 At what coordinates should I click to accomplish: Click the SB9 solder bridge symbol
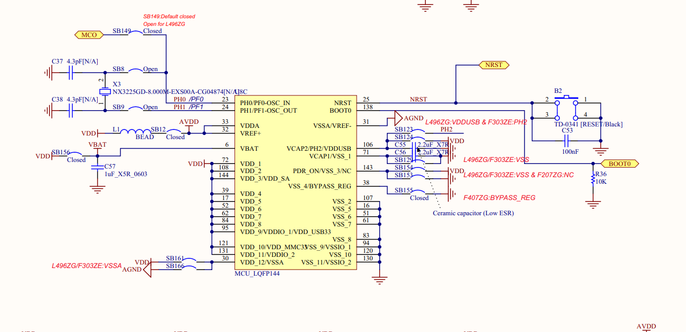pyautogui.click(x=136, y=108)
